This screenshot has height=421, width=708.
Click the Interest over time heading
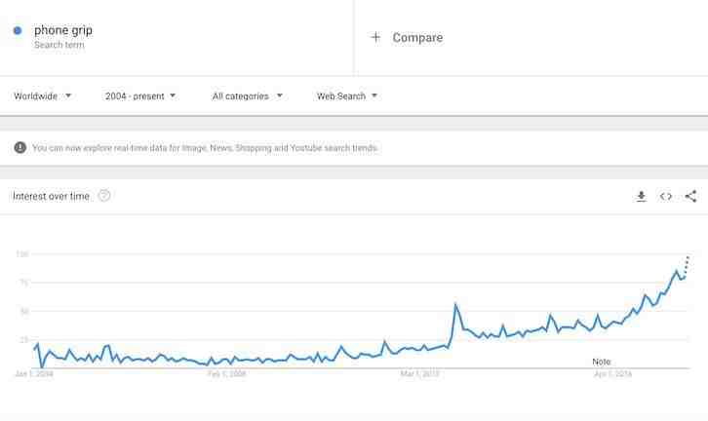[51, 196]
